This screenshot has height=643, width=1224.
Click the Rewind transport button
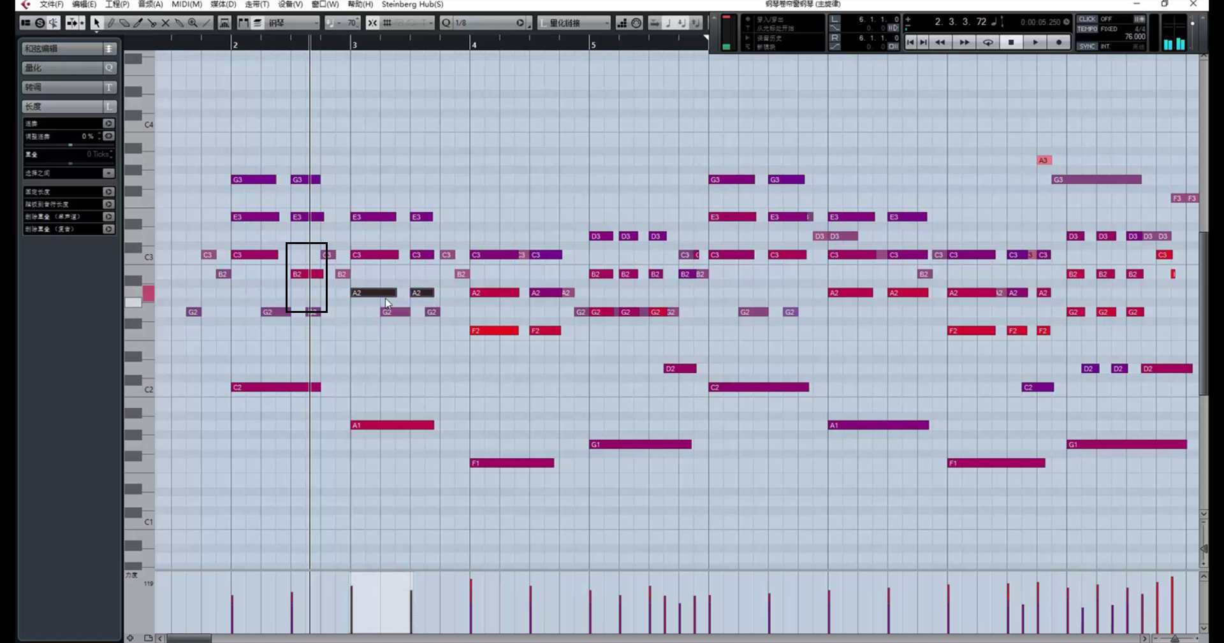coord(940,43)
